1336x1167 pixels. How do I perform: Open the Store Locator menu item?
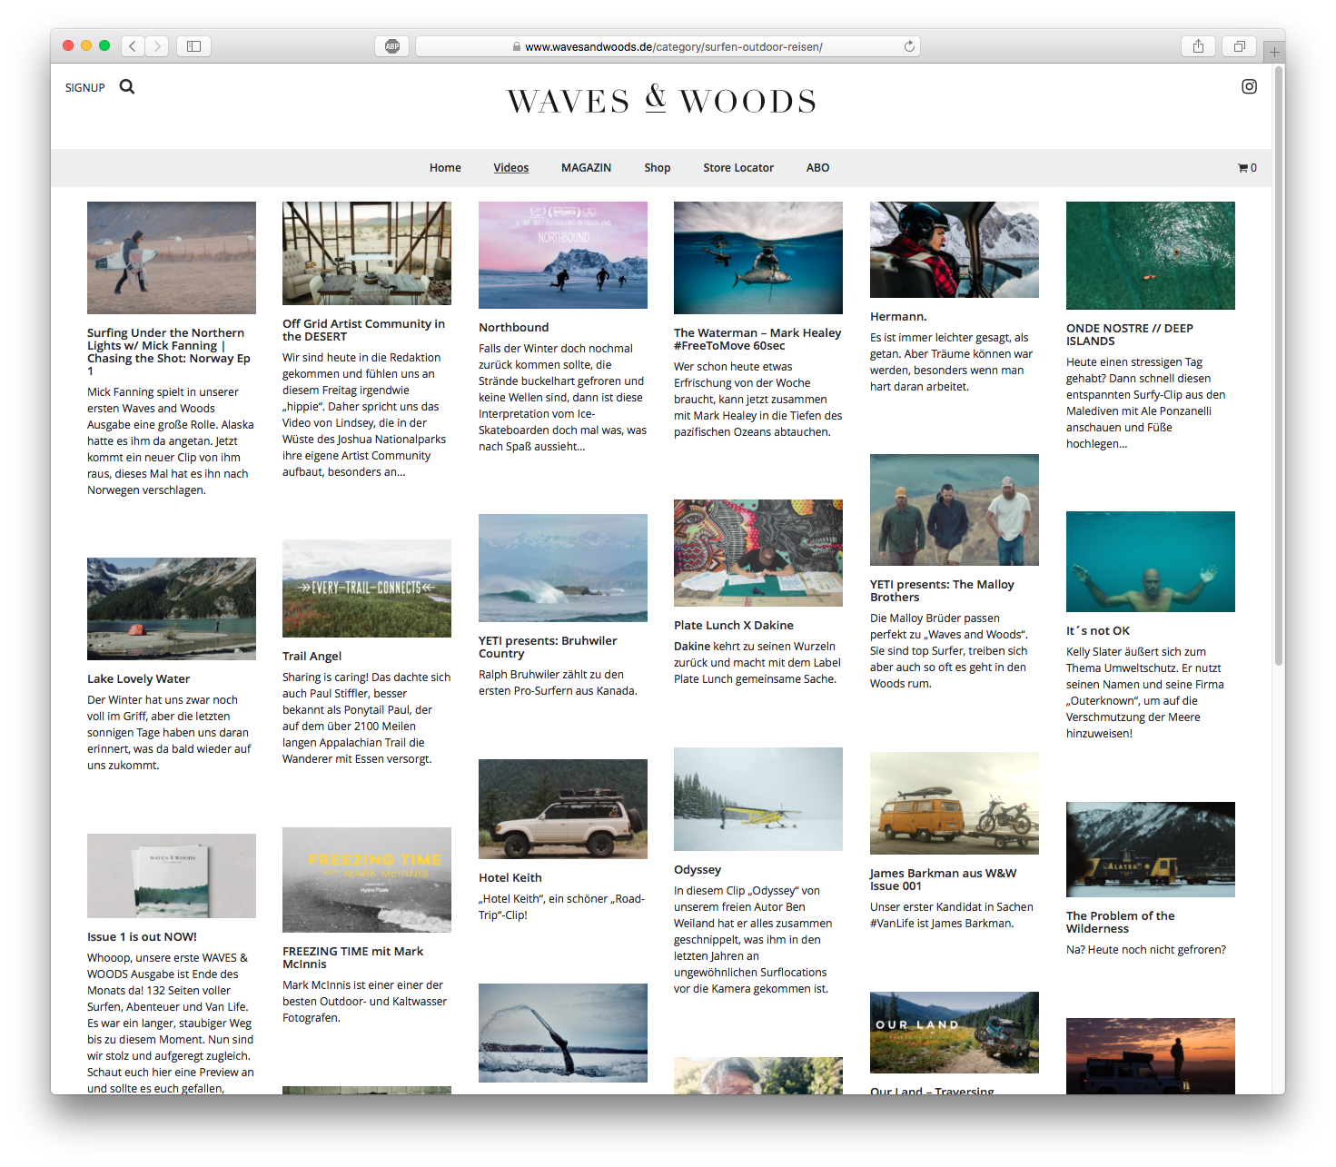[x=738, y=168]
